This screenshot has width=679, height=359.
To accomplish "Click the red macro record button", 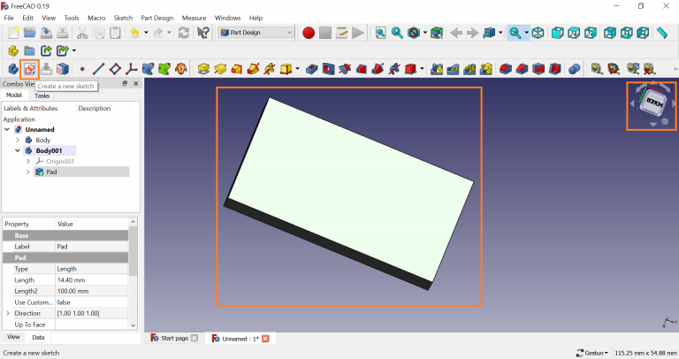I will 309,33.
